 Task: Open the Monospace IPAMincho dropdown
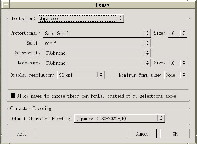(97, 63)
